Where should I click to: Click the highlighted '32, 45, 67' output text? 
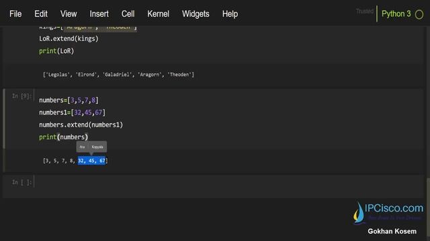pyautogui.click(x=91, y=161)
